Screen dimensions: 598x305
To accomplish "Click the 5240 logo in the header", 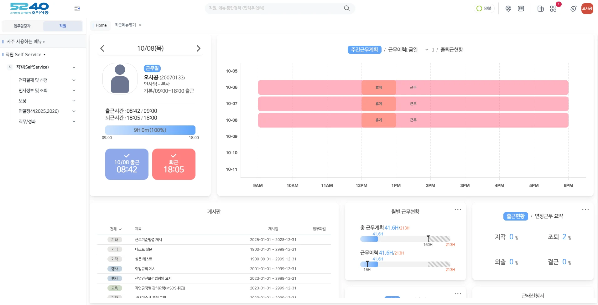I will [x=29, y=8].
